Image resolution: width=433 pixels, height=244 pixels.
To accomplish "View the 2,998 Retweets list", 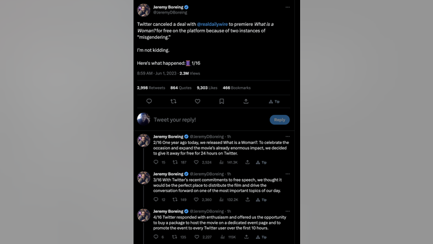I will click(x=151, y=88).
